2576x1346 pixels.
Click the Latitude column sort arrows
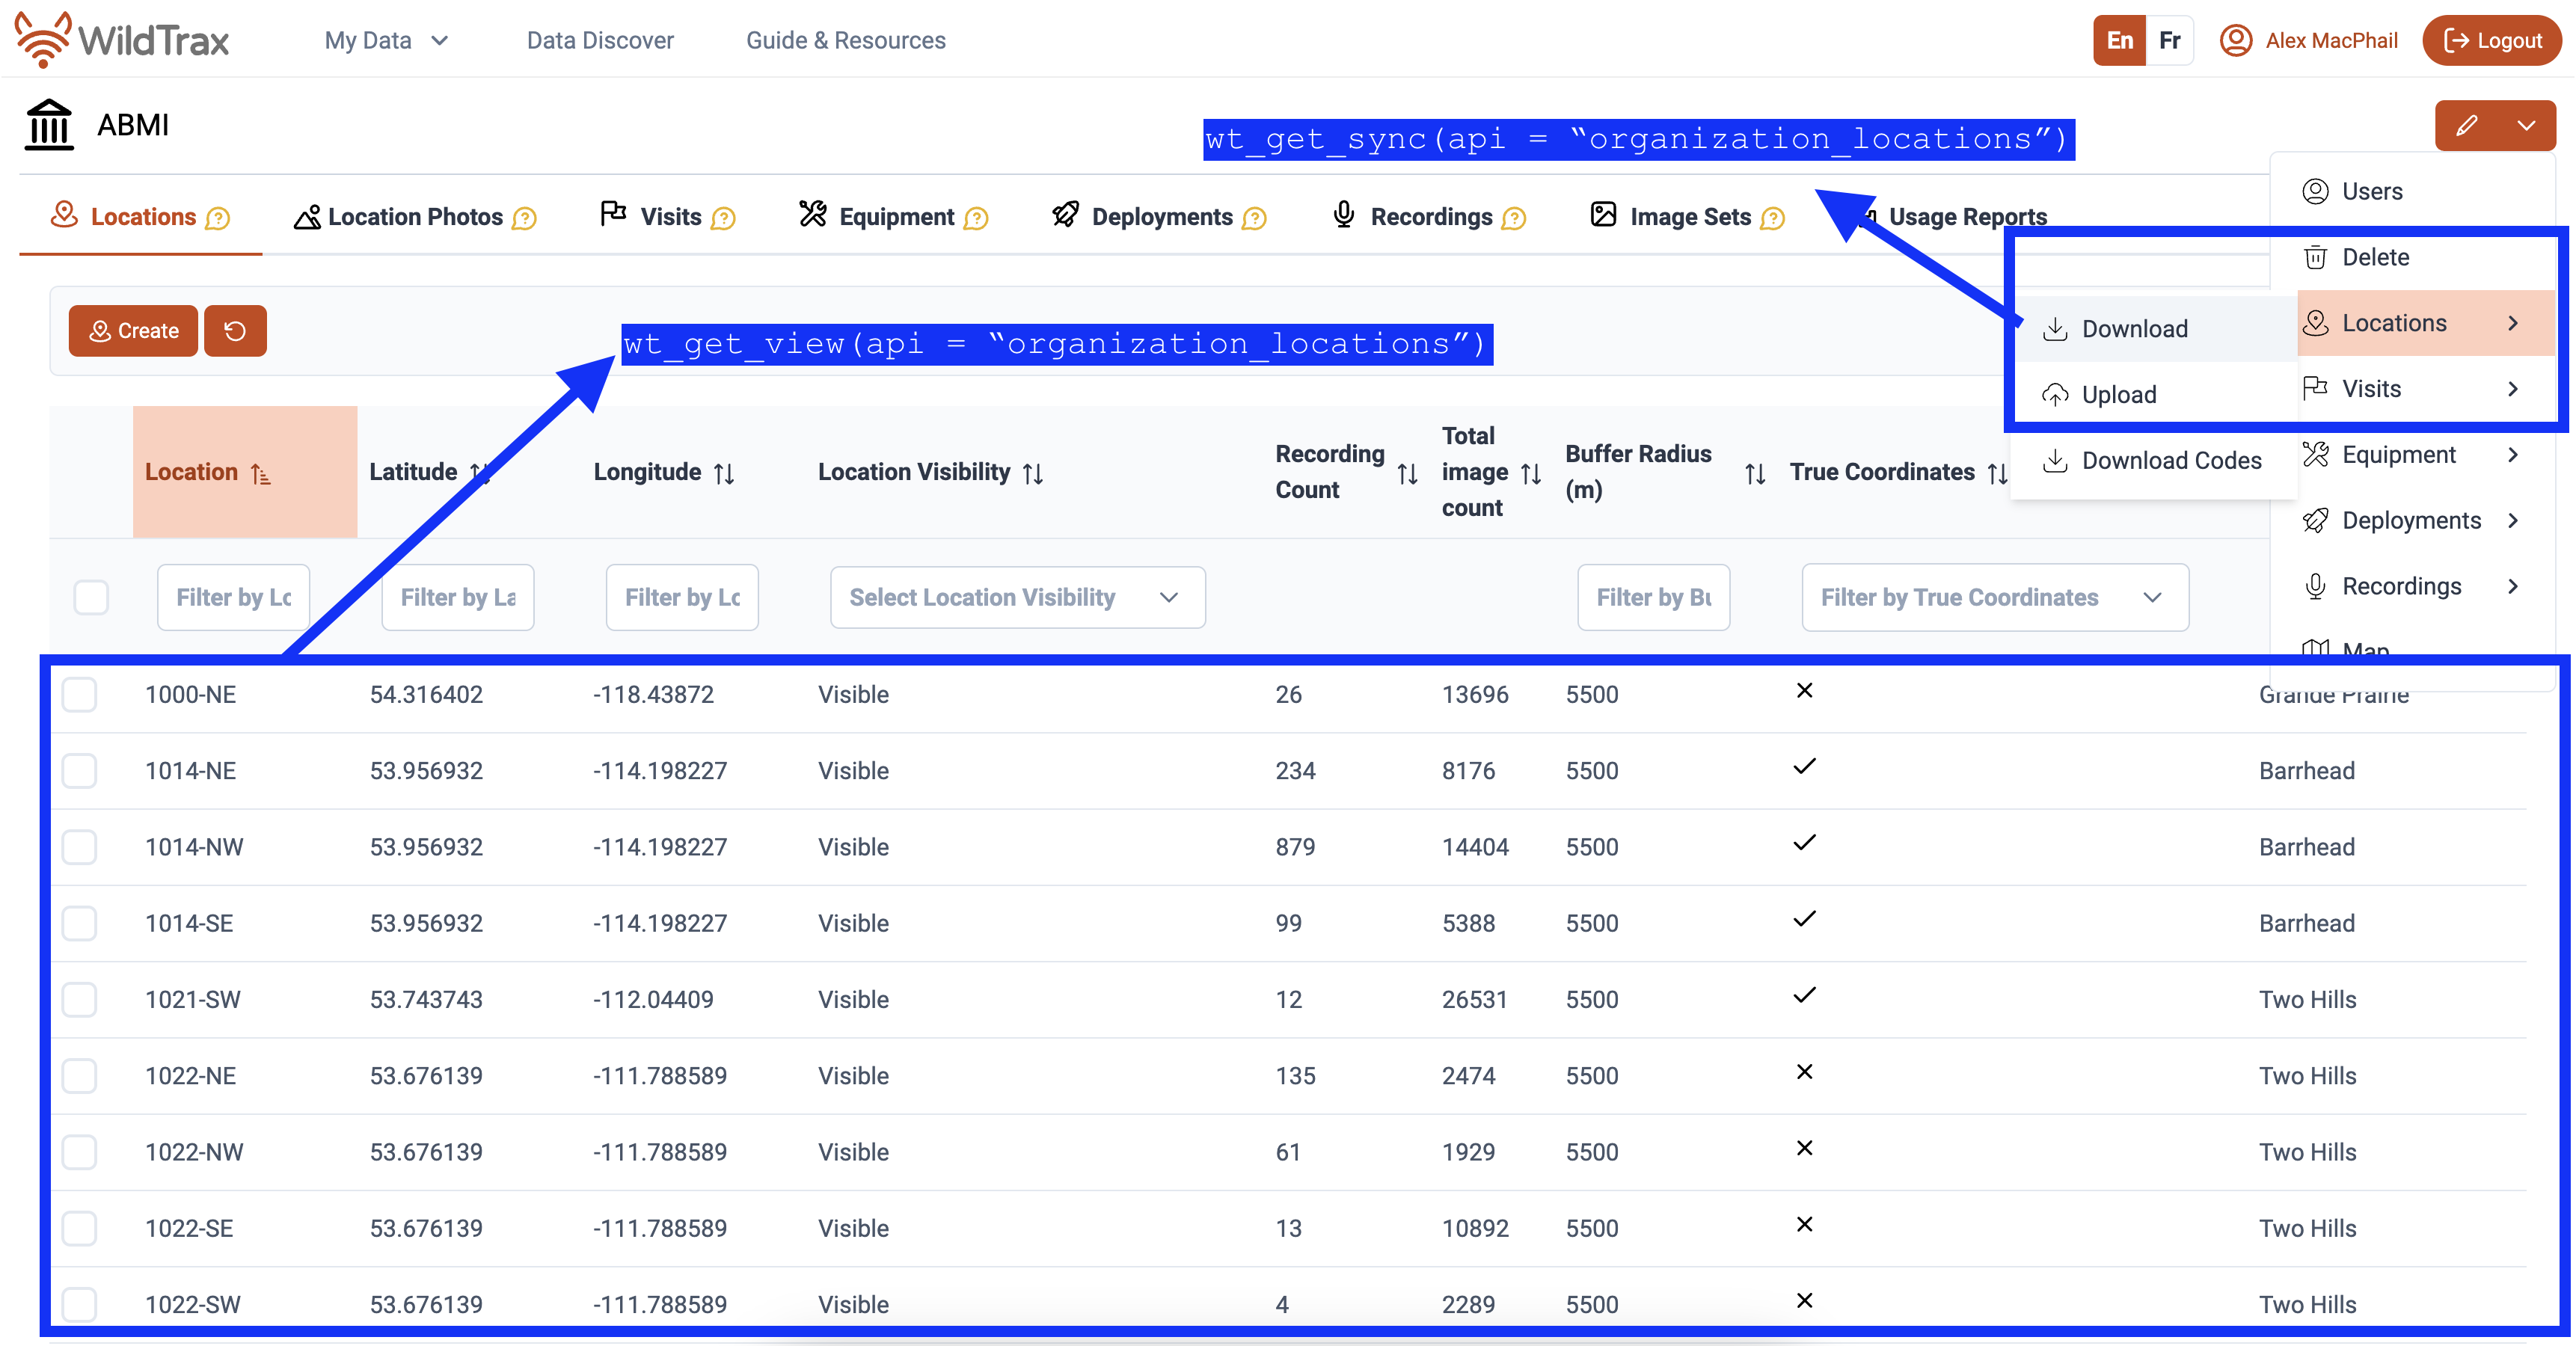(x=481, y=472)
